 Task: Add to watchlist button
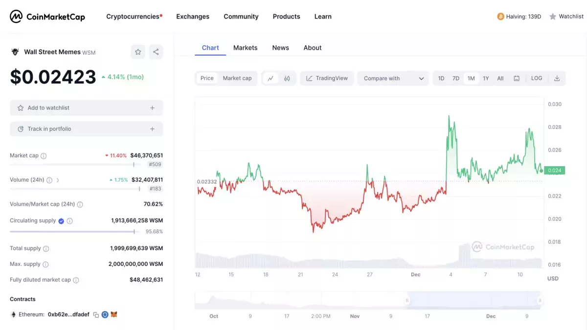[86, 108]
